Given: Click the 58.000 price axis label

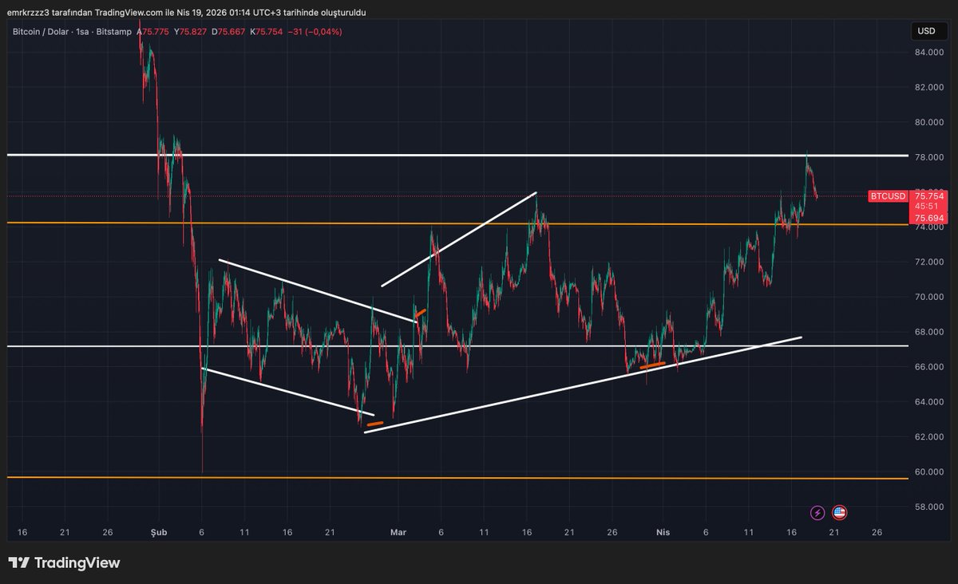Looking at the screenshot, I should point(929,507).
